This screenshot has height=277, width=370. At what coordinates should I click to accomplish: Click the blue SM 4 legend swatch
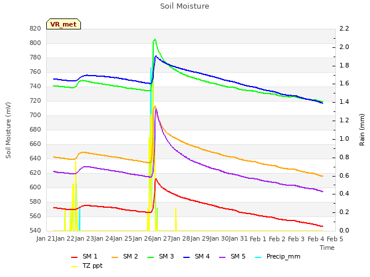pos(187,257)
